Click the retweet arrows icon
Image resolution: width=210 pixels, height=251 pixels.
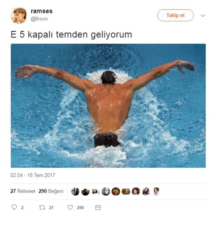(x=42, y=208)
